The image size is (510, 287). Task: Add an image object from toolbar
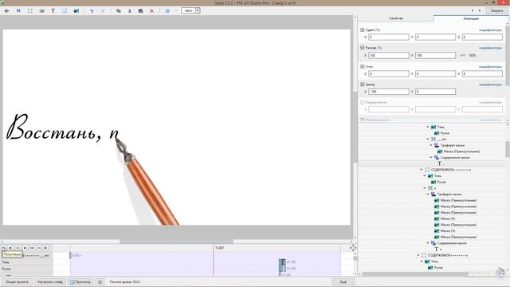click(x=76, y=10)
